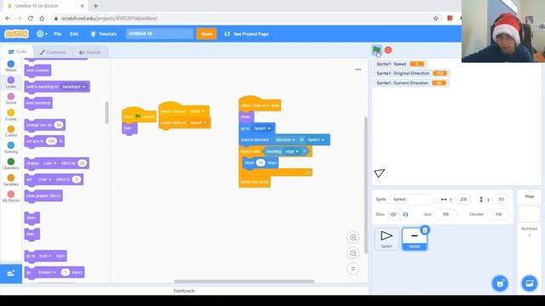Reload the browser page

[31, 19]
